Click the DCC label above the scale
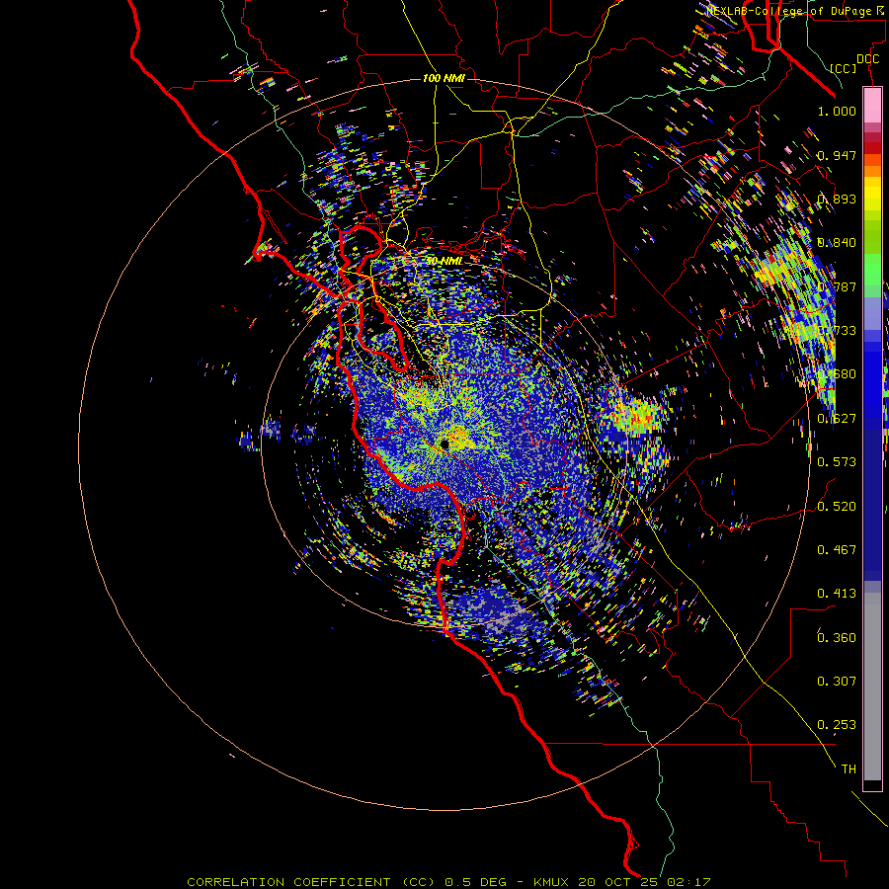 click(x=867, y=58)
